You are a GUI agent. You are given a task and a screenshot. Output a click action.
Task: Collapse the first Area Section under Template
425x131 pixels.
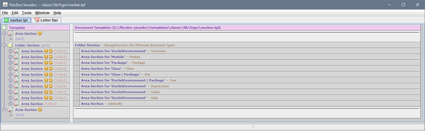tap(4, 34)
